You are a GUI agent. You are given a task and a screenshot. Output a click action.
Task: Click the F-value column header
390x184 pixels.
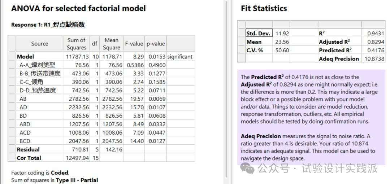click(134, 44)
